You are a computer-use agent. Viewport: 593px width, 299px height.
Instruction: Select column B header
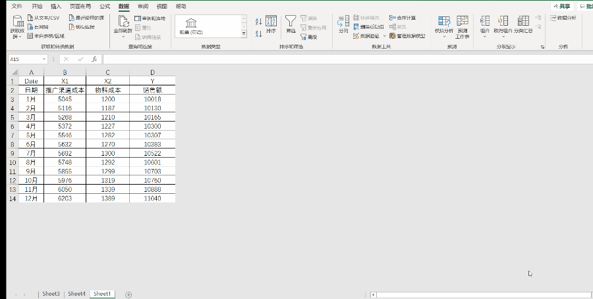tap(65, 72)
